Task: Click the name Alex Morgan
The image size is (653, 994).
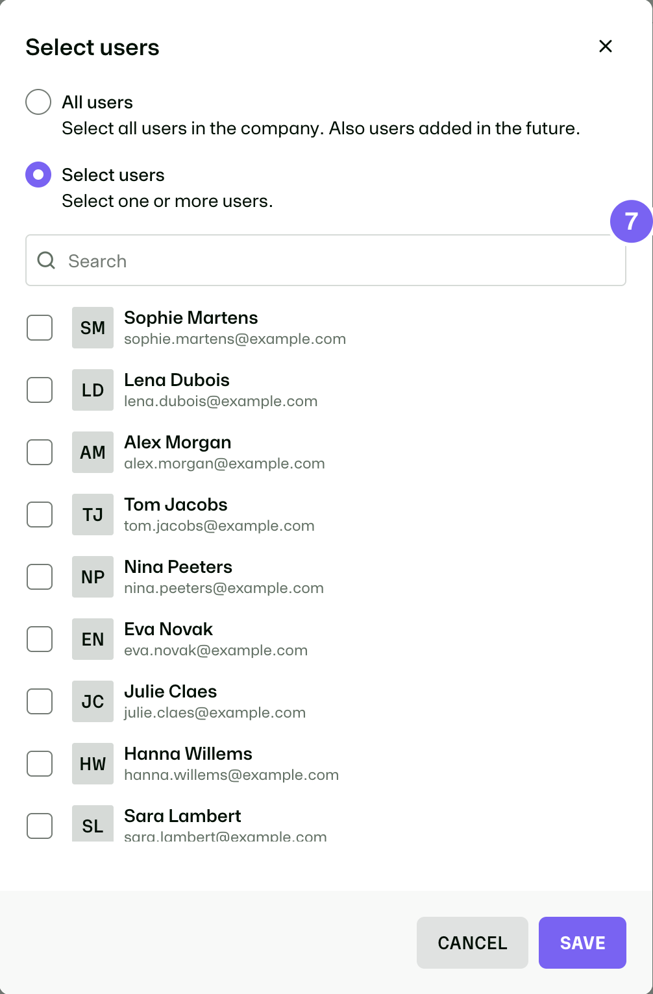Action: [x=178, y=442]
